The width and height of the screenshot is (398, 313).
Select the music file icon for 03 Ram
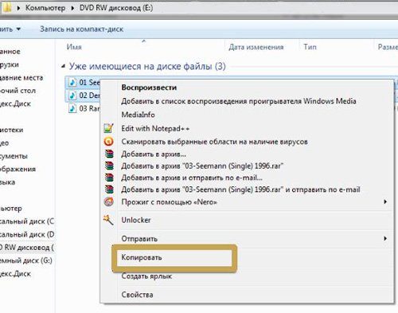click(72, 108)
